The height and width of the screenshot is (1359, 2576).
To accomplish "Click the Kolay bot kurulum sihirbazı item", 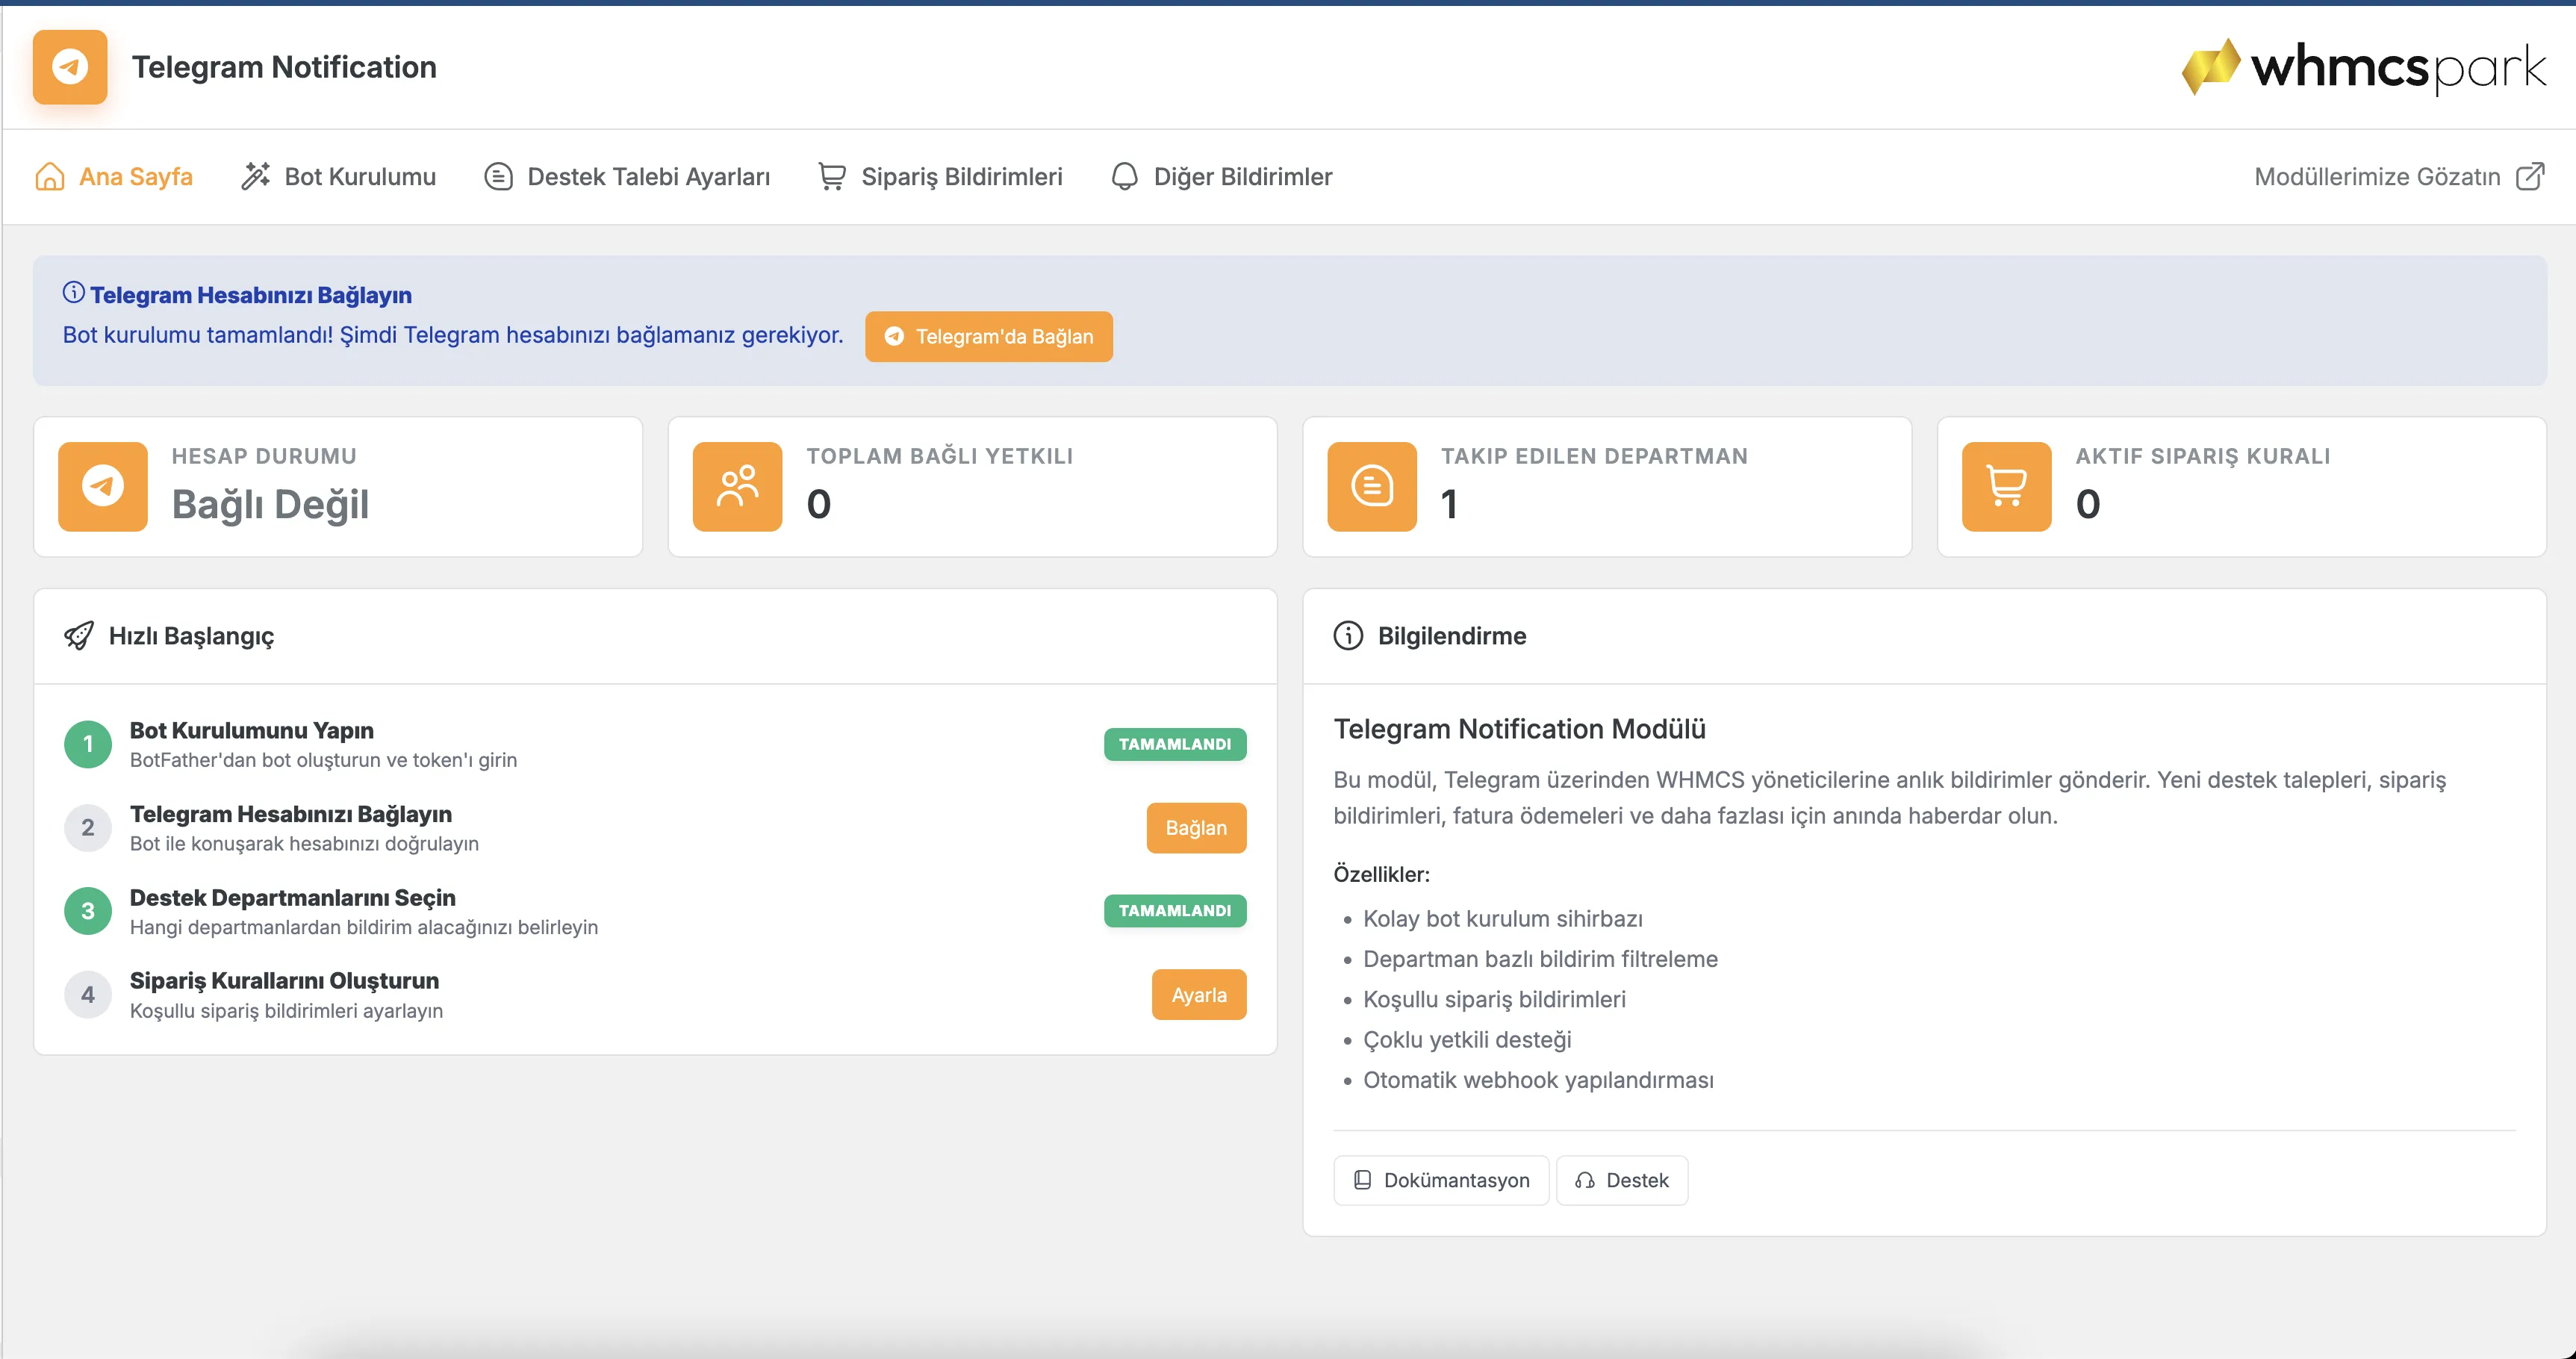I will pos(1502,919).
